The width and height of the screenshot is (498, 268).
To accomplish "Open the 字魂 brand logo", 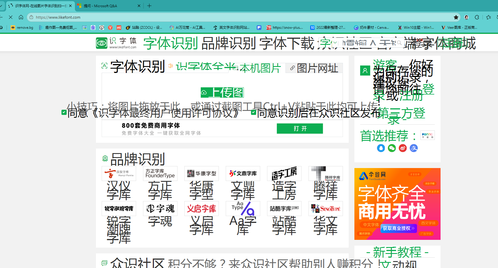I will click(x=160, y=209).
